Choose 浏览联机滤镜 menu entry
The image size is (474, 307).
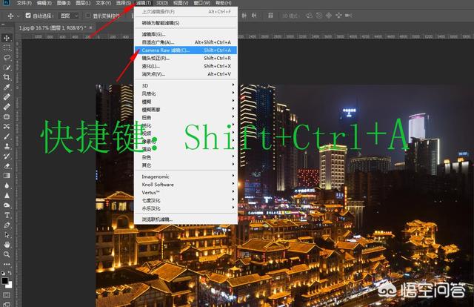click(186, 219)
